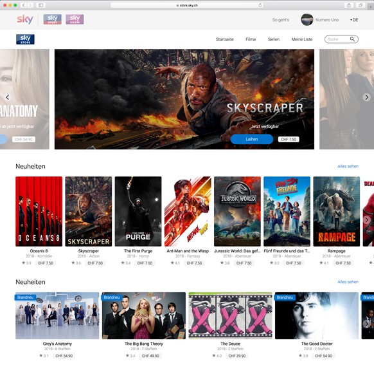Click the So geht's link
374x365 pixels.
pos(281,20)
